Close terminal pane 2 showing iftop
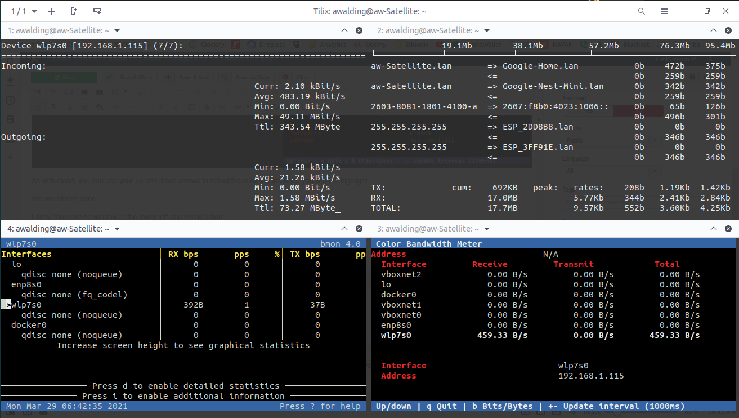Screen dimensions: 739x418 728,30
